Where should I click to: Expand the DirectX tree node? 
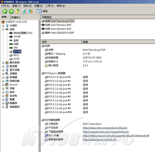[3, 85]
